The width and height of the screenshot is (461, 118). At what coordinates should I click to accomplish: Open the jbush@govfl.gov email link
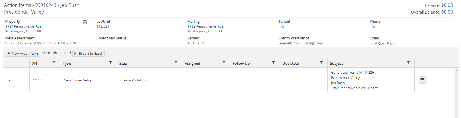tap(382, 43)
